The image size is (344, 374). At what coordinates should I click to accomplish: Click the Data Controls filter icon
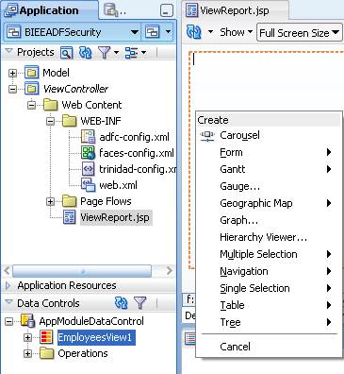click(140, 303)
